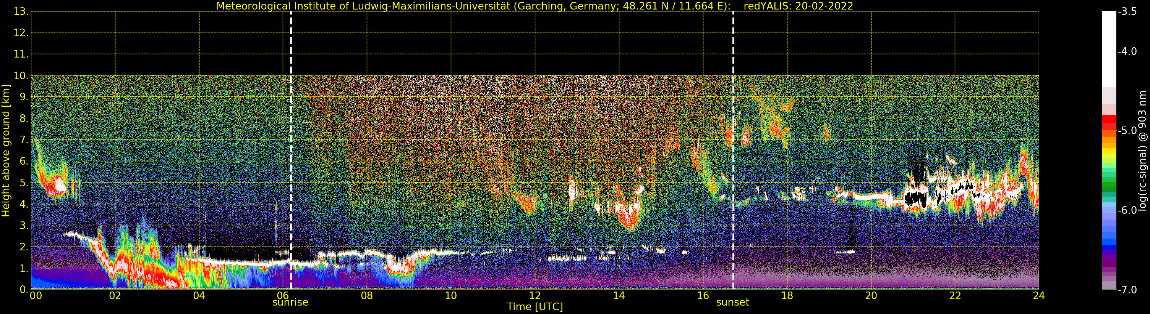
Task: Select the "11." height-axis tick label
Action: (x=21, y=54)
